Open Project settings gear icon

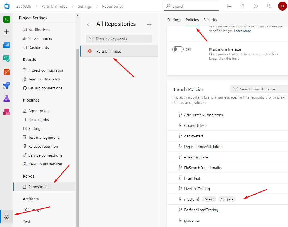(x=7, y=217)
